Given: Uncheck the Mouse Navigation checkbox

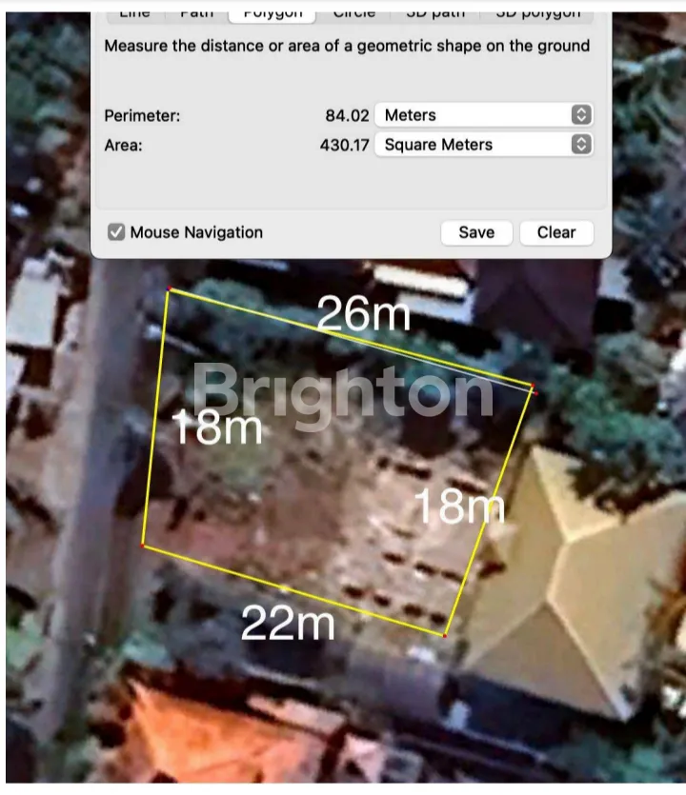Looking at the screenshot, I should pyautogui.click(x=116, y=232).
